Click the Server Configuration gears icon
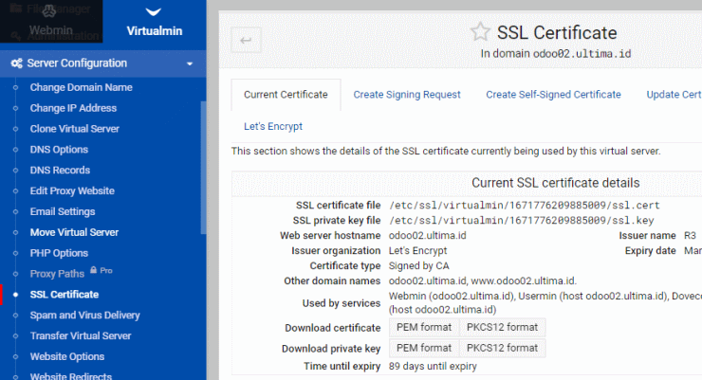This screenshot has height=380, width=702. pyautogui.click(x=16, y=63)
